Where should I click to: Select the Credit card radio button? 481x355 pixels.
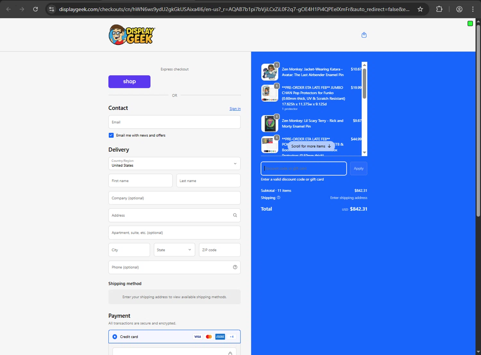click(x=115, y=337)
